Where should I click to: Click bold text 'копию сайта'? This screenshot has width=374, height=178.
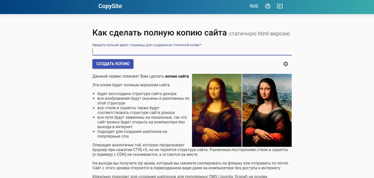(x=177, y=76)
